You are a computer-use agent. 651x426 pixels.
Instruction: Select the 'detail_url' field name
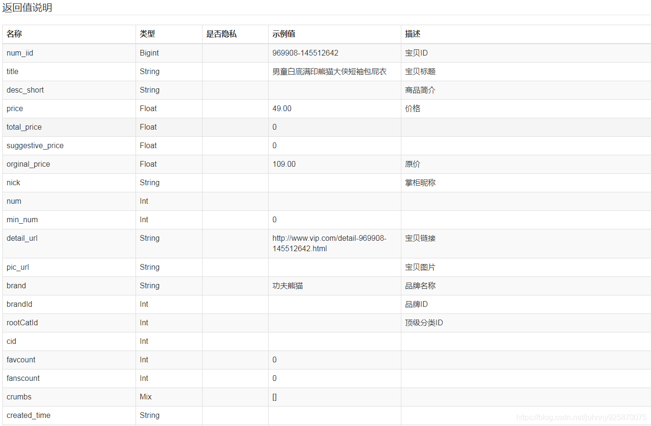point(22,238)
